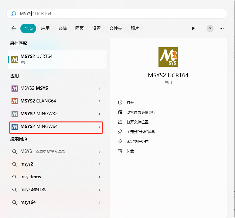Screen dimensions: 235x218
Task: Expand chevron for msys64 web suggestion
Action: (x=99, y=203)
